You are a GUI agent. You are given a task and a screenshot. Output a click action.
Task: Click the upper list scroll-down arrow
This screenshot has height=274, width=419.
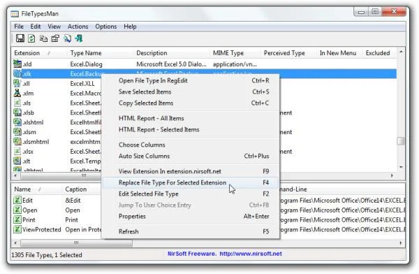(x=401, y=167)
